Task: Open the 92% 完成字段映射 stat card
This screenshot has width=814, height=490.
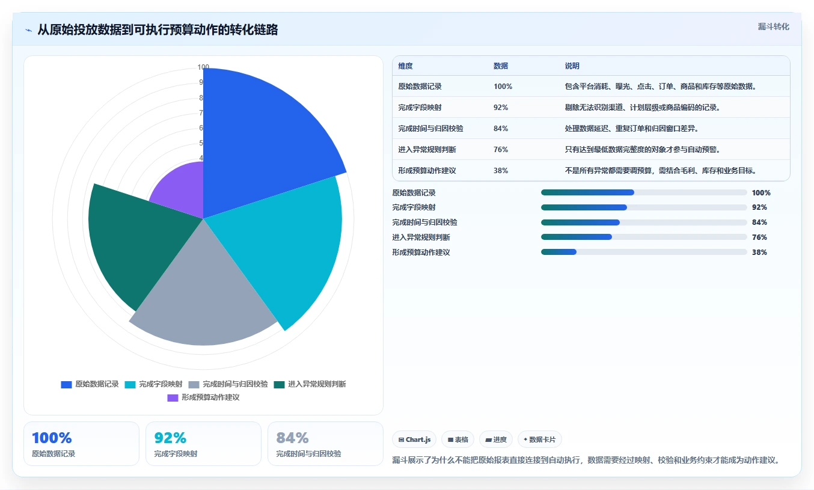Action: point(203,444)
